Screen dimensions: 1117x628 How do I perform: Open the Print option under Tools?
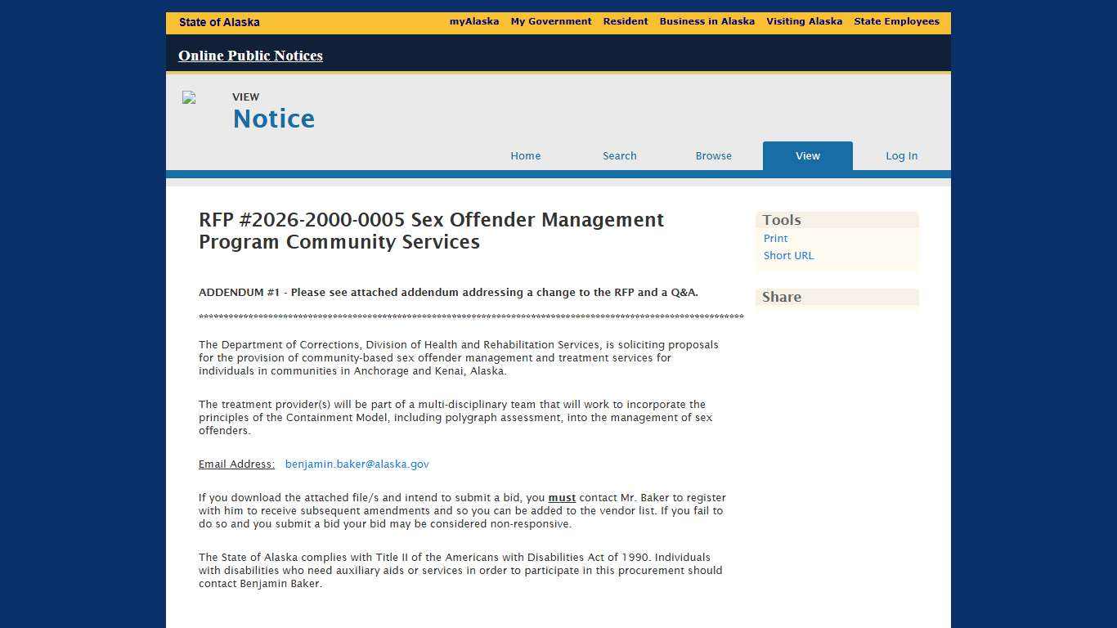[775, 238]
